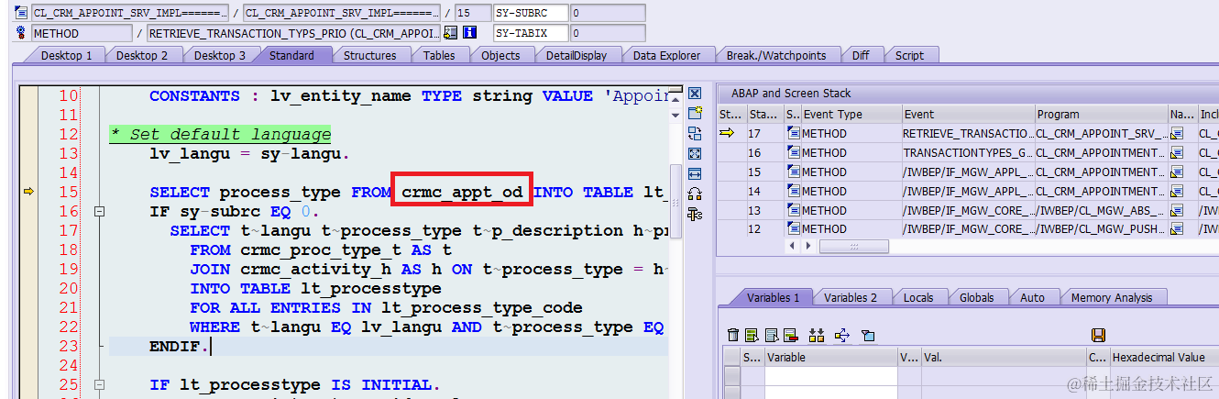
Task: Click the maximize horizontally icon beside editor
Action: [695, 173]
